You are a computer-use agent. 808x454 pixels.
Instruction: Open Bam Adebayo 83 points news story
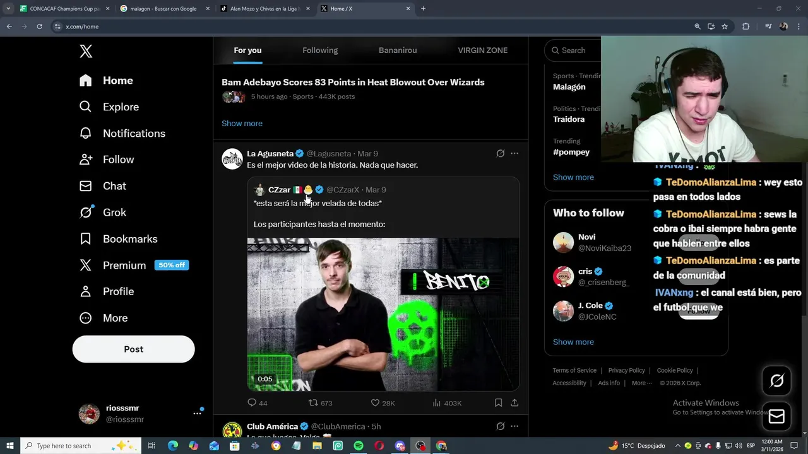tap(353, 83)
